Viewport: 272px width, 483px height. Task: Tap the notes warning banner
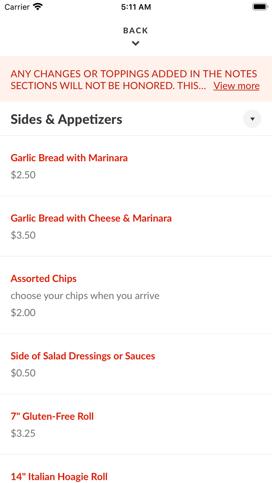click(136, 79)
